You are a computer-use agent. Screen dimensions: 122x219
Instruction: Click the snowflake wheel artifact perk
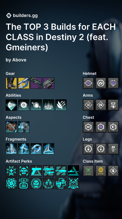coord(11,183)
